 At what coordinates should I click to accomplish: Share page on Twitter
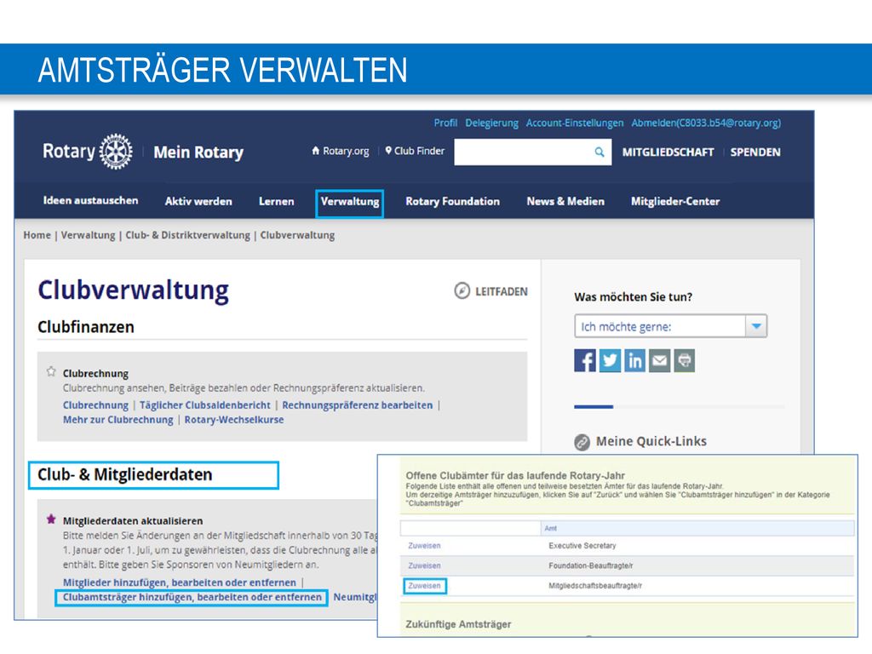[x=610, y=360]
